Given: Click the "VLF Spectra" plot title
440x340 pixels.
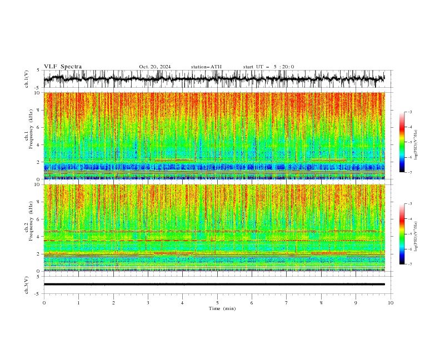Looking at the screenshot, I should tap(63, 67).
